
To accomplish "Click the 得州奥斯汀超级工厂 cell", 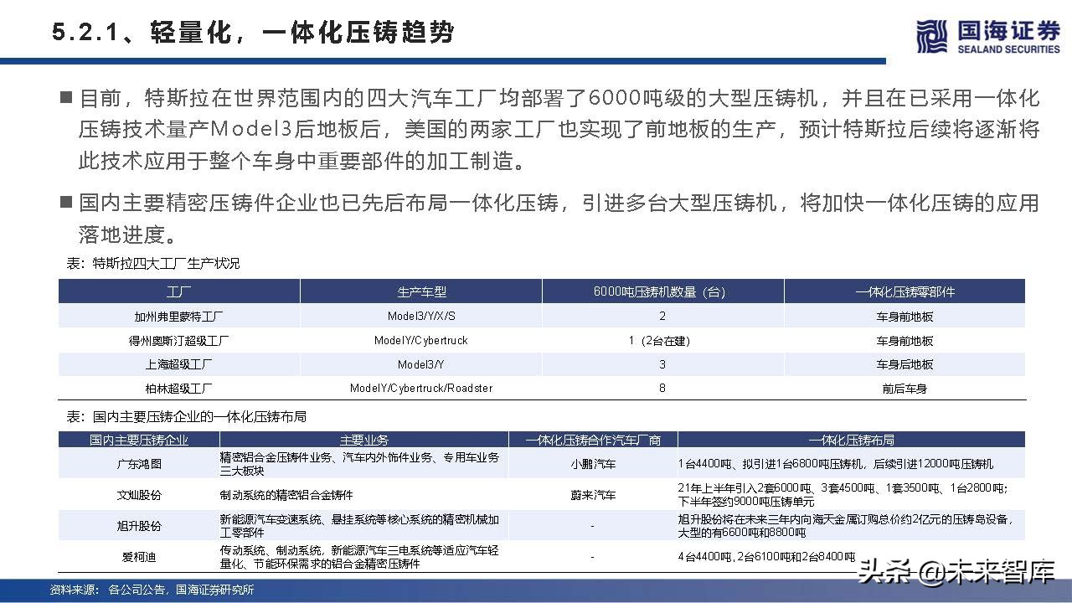I will pos(179,341).
